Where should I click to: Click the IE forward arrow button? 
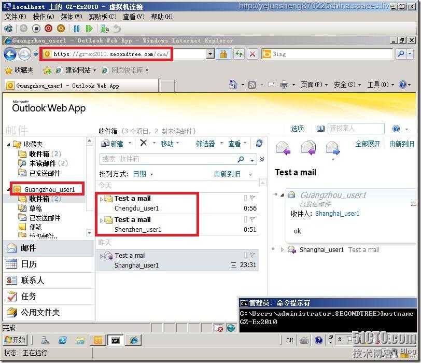pos(24,54)
